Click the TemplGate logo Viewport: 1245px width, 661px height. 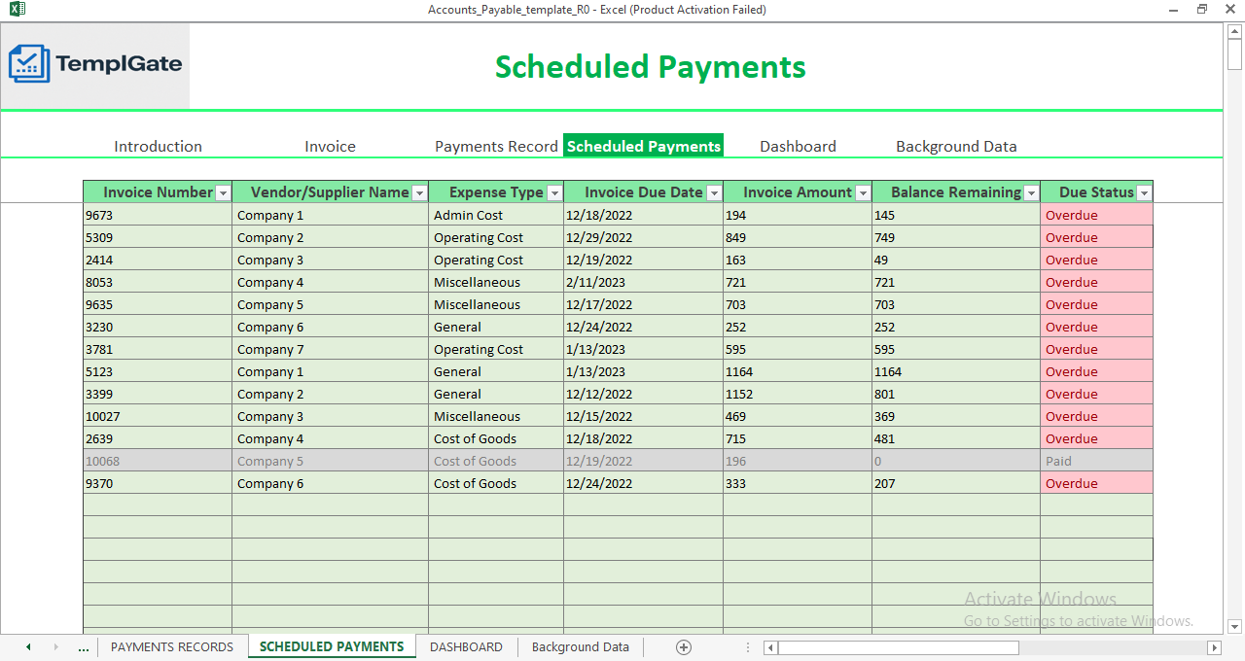pyautogui.click(x=95, y=64)
